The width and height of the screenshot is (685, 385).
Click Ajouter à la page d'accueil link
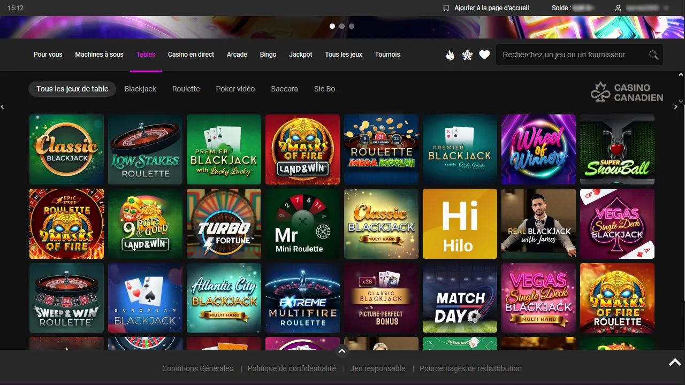point(492,8)
